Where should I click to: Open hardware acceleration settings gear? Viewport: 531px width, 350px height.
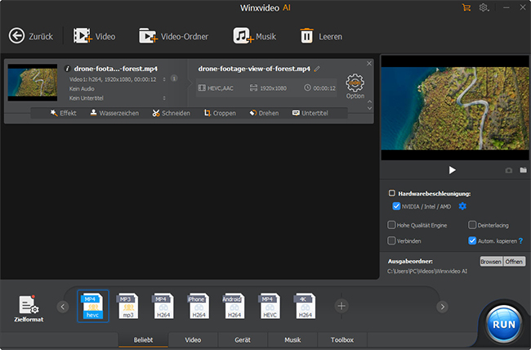click(462, 207)
